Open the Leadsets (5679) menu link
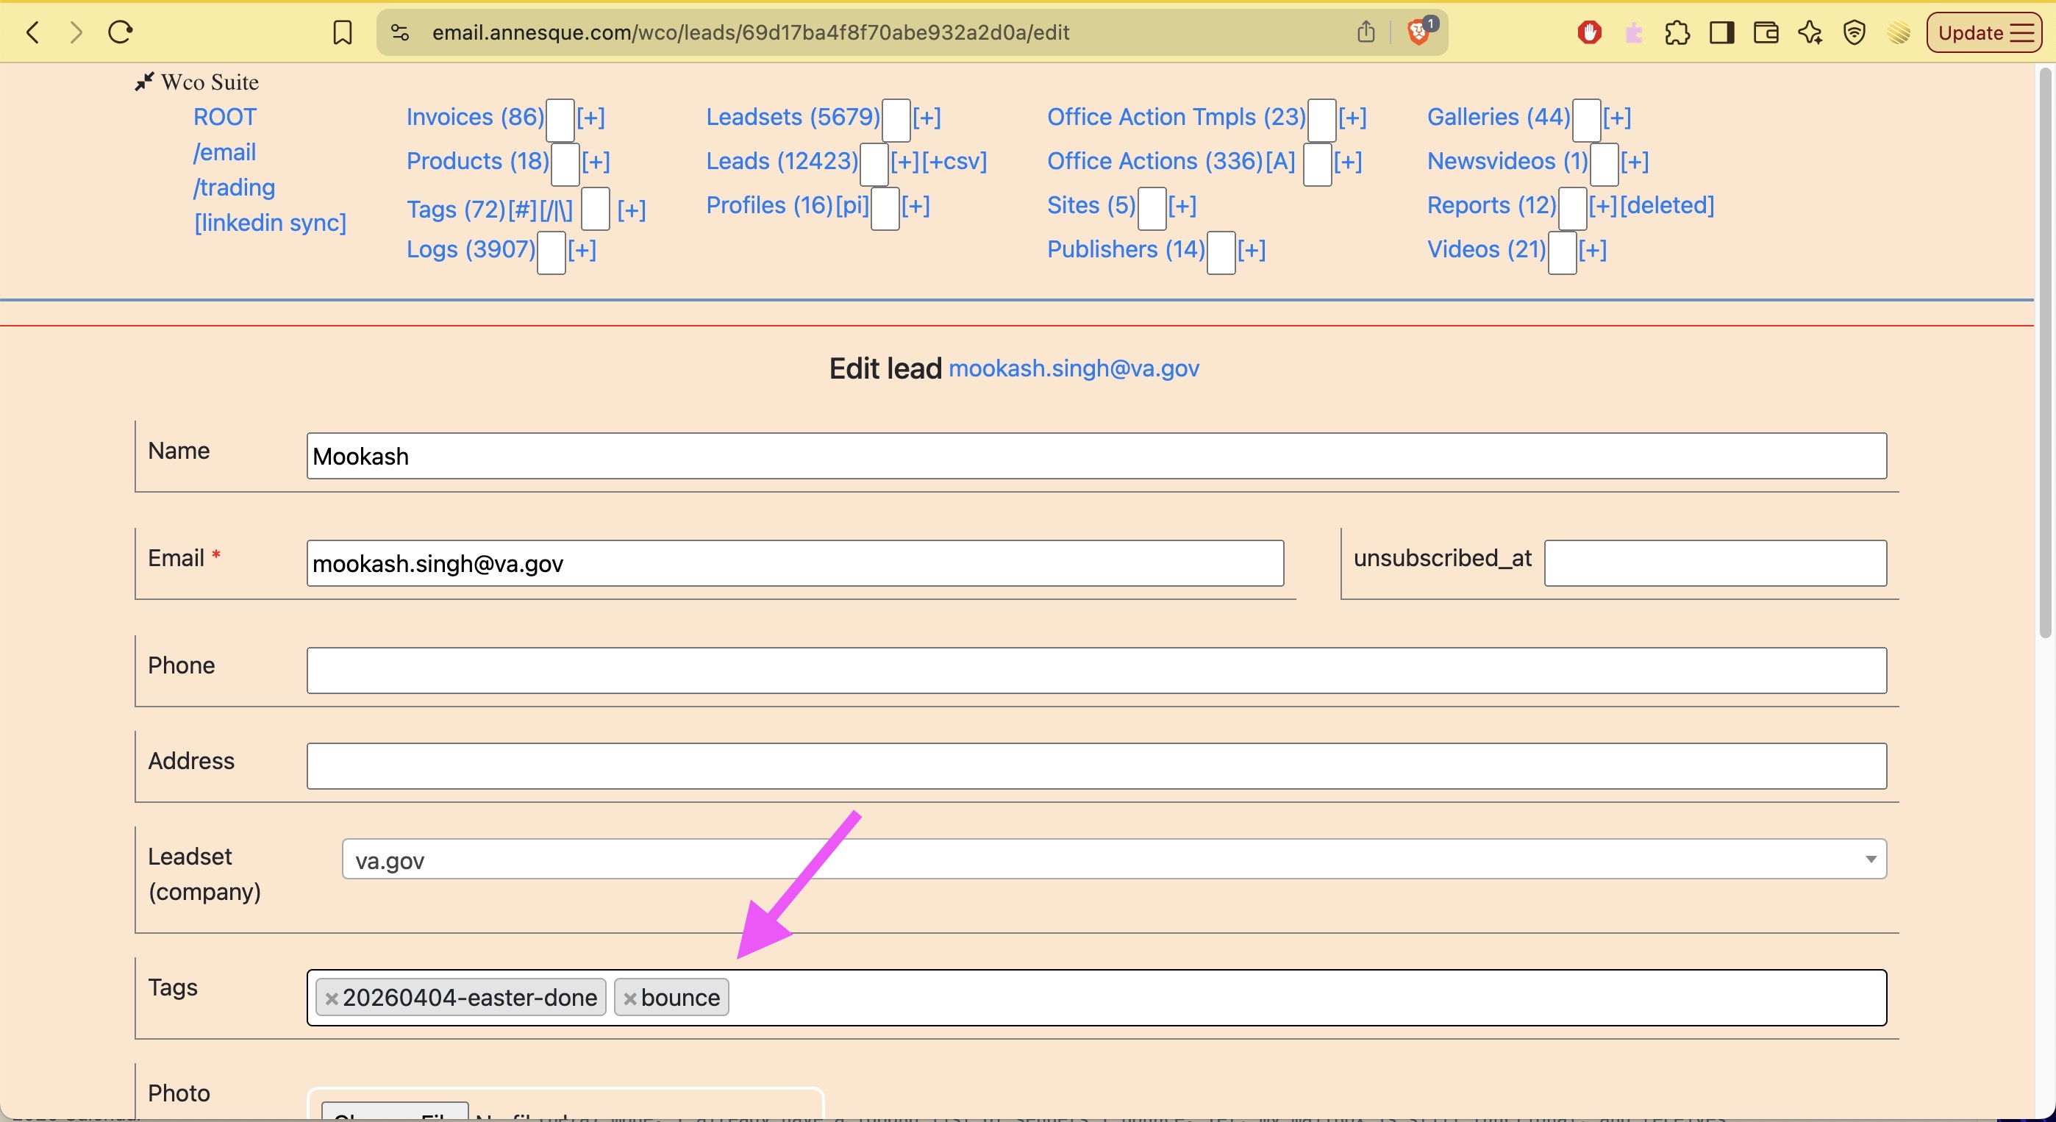This screenshot has height=1122, width=2056. (x=793, y=118)
